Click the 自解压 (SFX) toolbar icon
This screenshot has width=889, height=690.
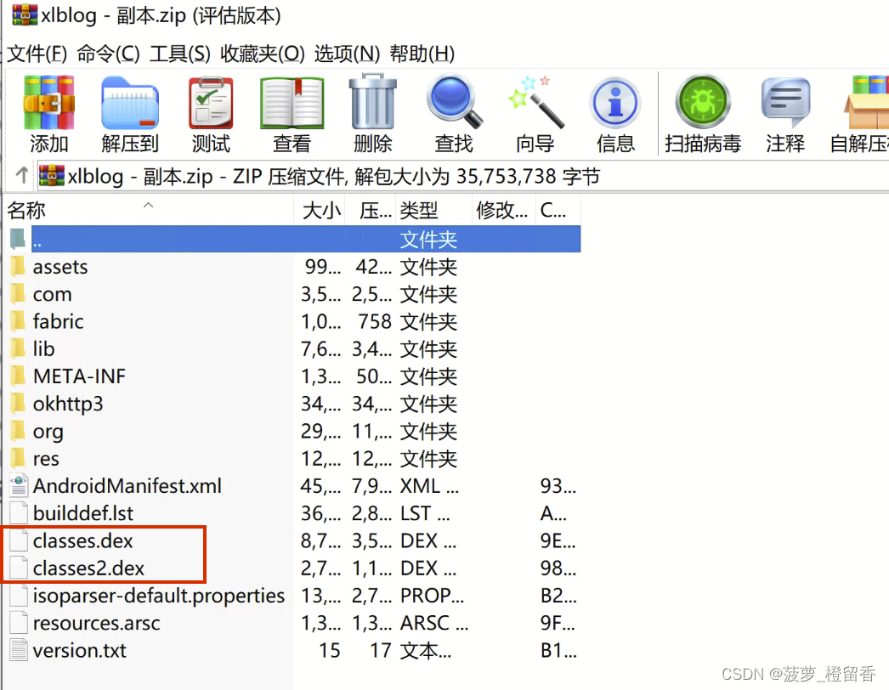(x=866, y=103)
